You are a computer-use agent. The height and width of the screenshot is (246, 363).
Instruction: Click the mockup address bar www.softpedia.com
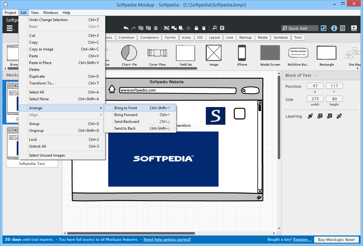click(178, 90)
